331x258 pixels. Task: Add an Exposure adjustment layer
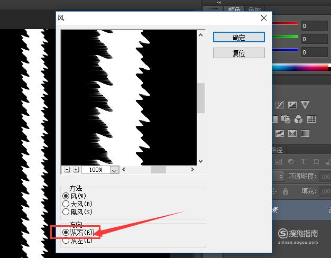click(x=292, y=105)
